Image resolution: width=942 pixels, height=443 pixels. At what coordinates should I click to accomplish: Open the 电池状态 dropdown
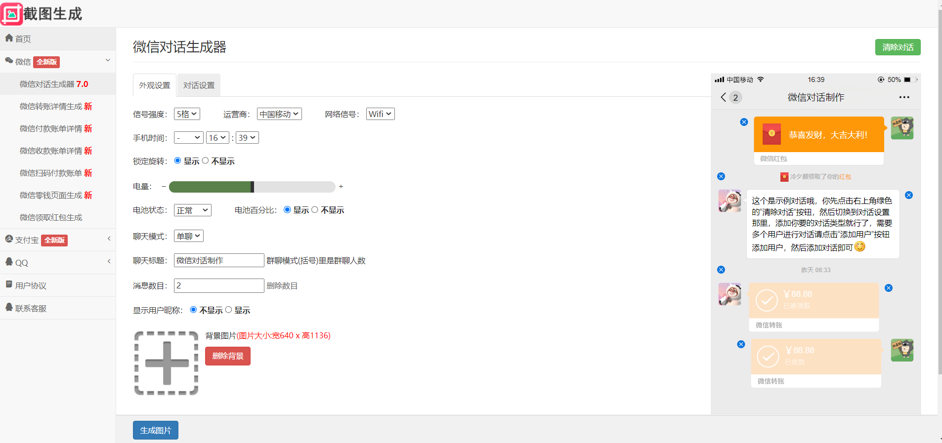pyautogui.click(x=193, y=210)
